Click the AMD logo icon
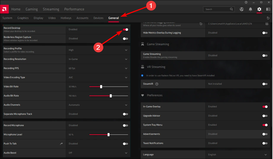 tap(4, 9)
